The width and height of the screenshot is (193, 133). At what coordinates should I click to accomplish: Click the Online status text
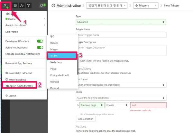click(x=12, y=19)
